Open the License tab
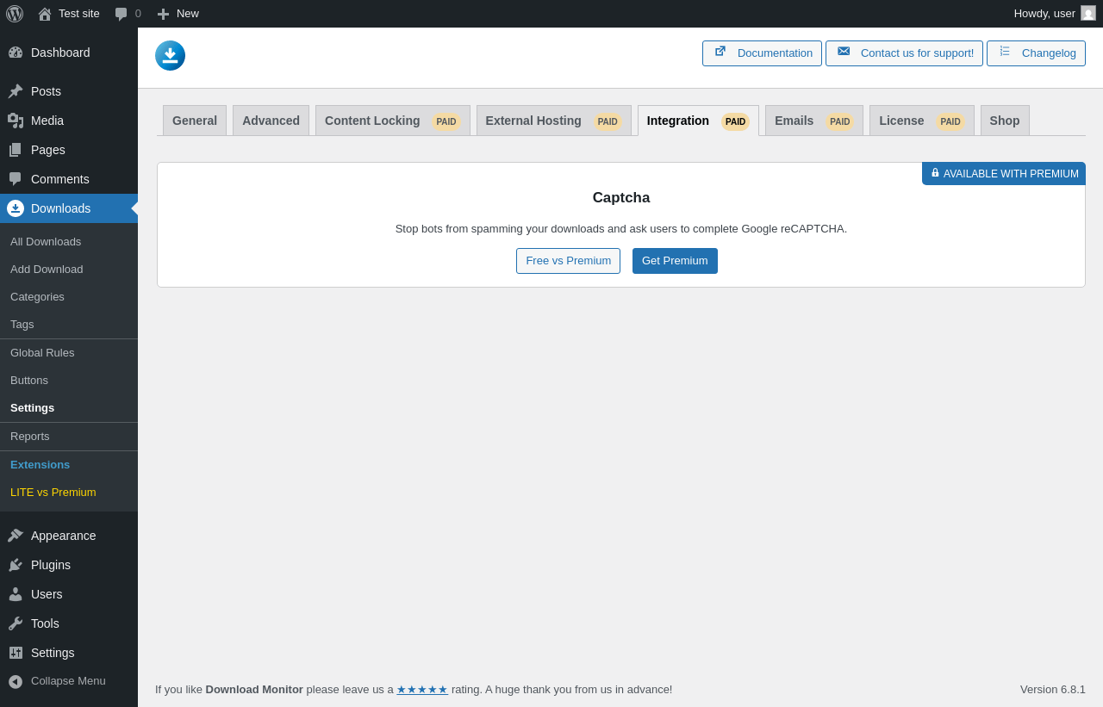The width and height of the screenshot is (1103, 707). (x=922, y=121)
